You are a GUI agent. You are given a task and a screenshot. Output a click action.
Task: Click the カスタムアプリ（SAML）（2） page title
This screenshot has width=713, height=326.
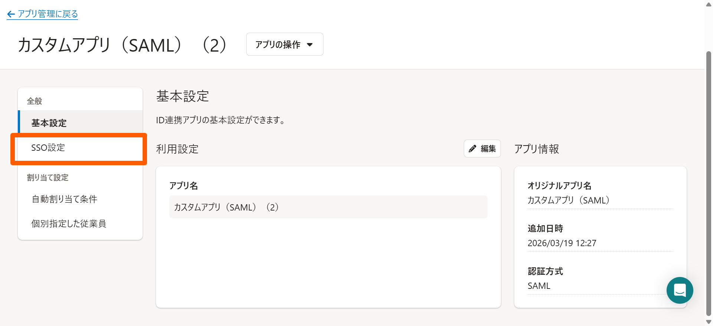tap(122, 45)
